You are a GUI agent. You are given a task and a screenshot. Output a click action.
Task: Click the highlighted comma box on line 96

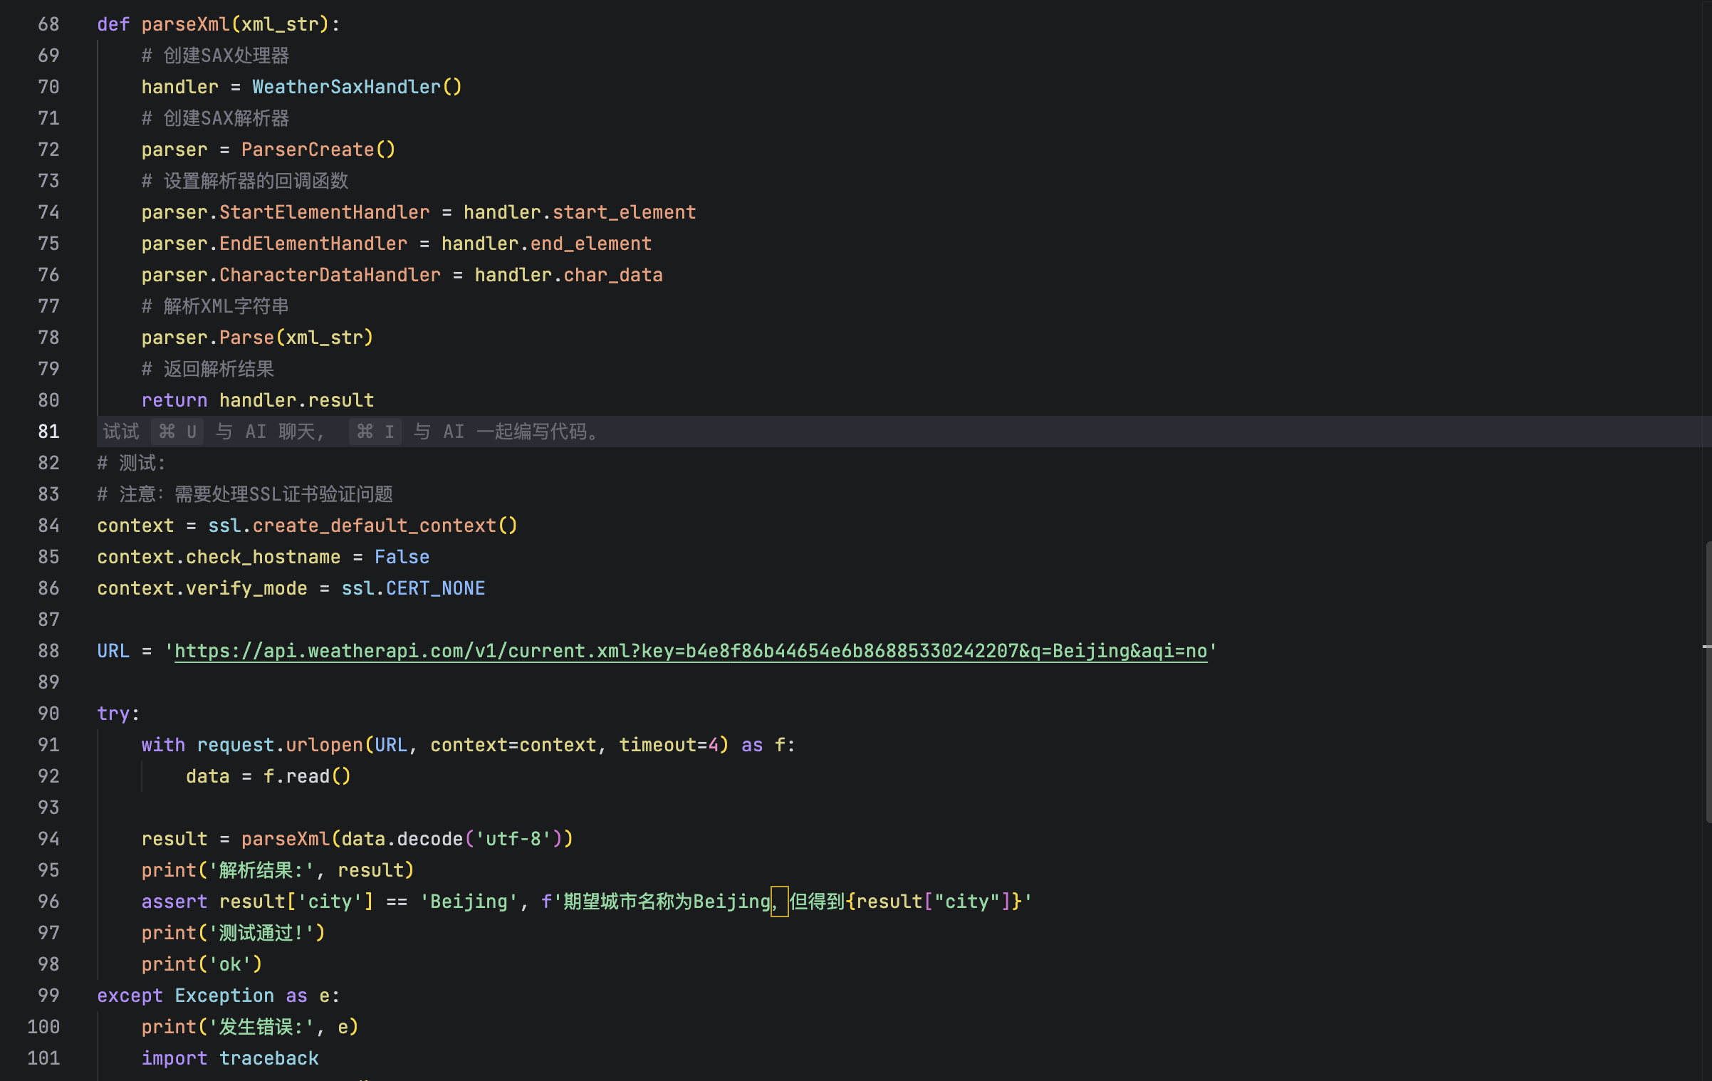(x=780, y=902)
